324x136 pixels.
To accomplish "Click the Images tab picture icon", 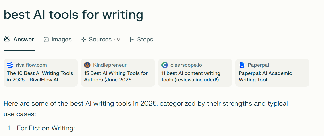I will coord(46,40).
